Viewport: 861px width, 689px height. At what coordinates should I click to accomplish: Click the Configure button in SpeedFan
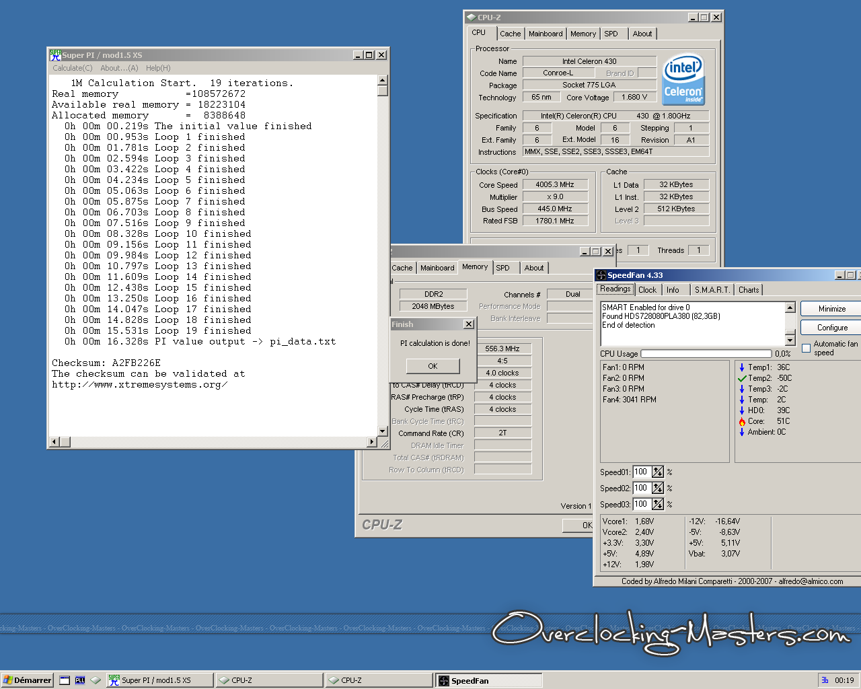click(831, 328)
